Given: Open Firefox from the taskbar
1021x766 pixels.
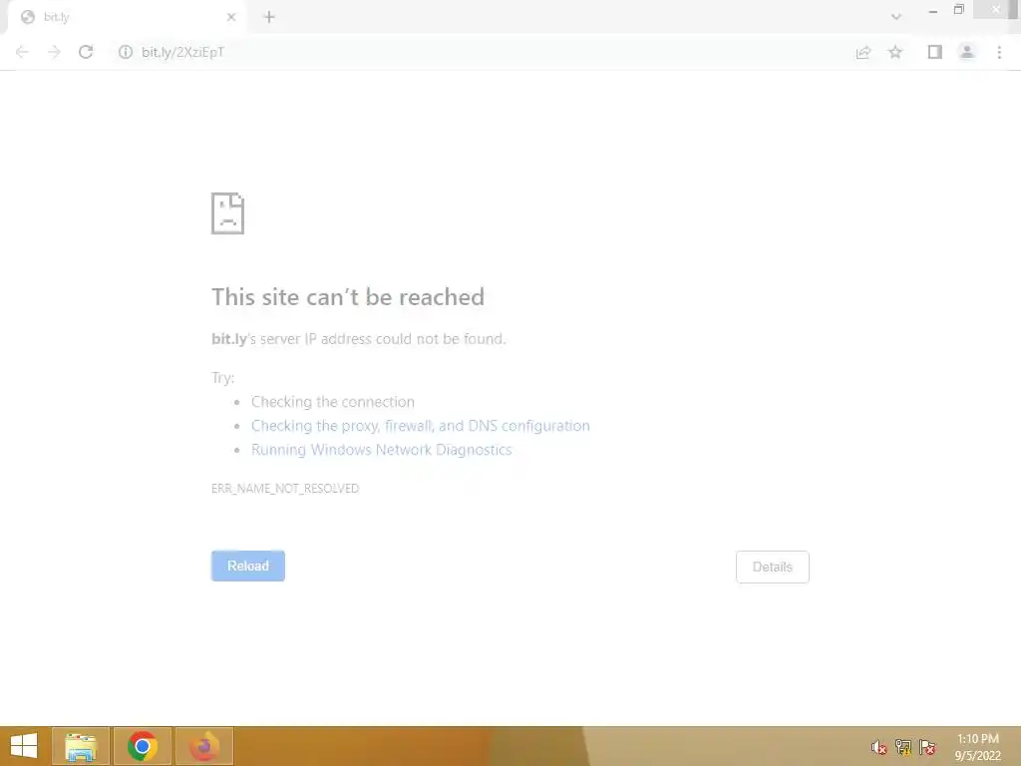Looking at the screenshot, I should pos(204,746).
